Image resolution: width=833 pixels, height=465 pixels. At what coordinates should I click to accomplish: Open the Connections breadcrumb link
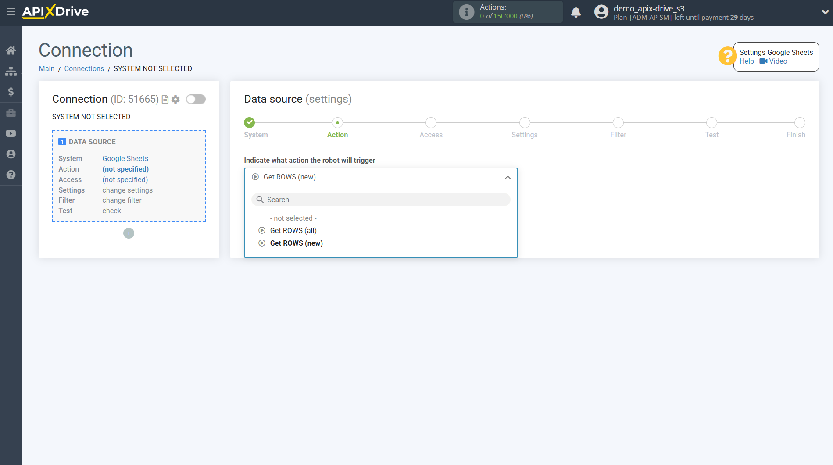(x=84, y=68)
